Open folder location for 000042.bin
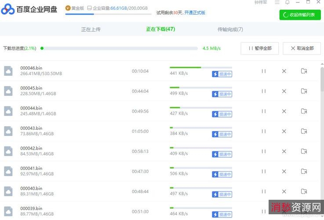 (x=304, y=151)
